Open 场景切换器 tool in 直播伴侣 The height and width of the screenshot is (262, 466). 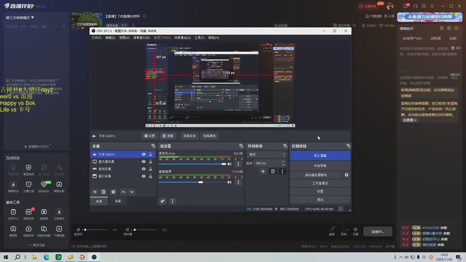pos(44,231)
